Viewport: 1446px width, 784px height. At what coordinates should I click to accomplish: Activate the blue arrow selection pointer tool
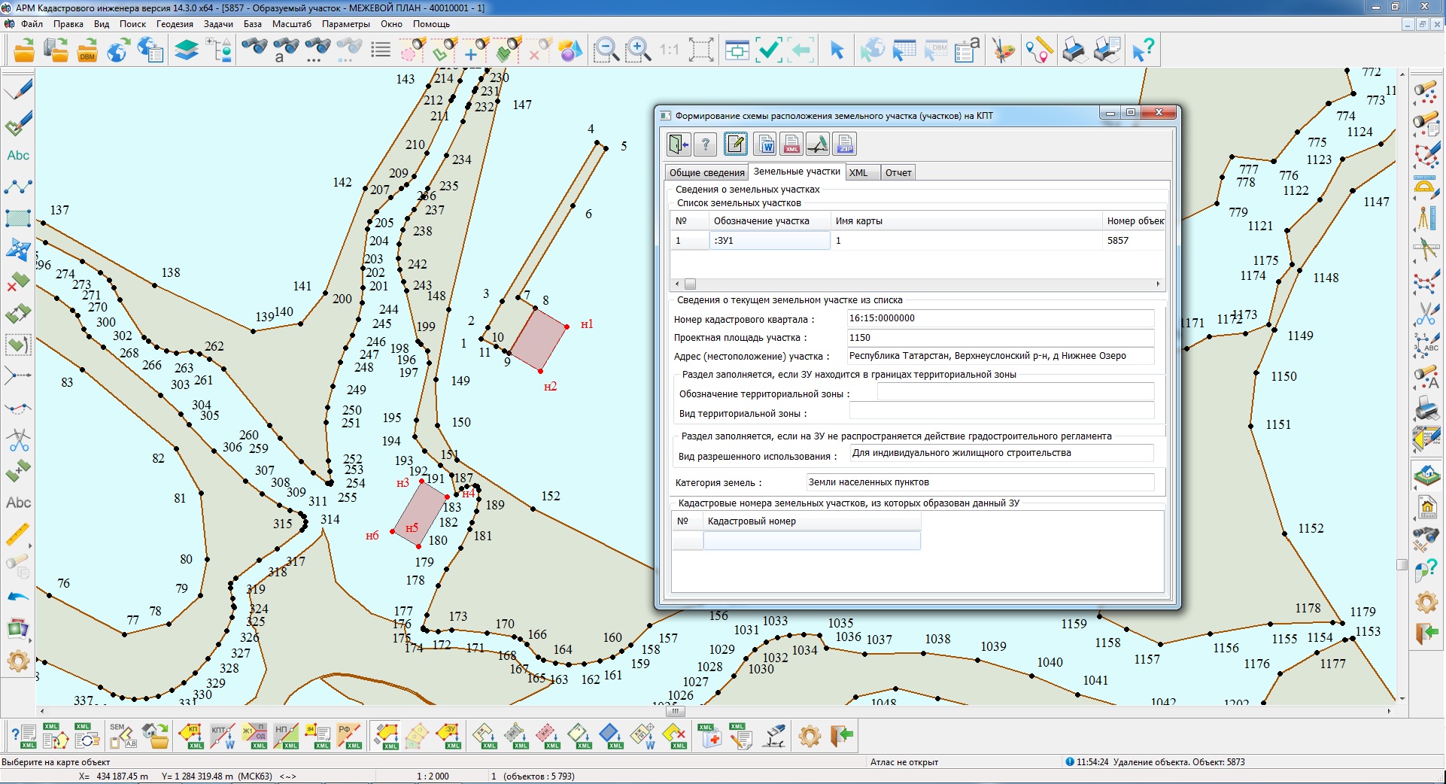(x=837, y=51)
